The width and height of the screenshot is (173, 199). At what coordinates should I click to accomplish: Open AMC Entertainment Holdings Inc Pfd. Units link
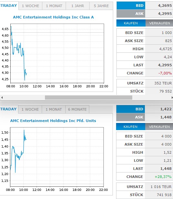tap(53, 121)
